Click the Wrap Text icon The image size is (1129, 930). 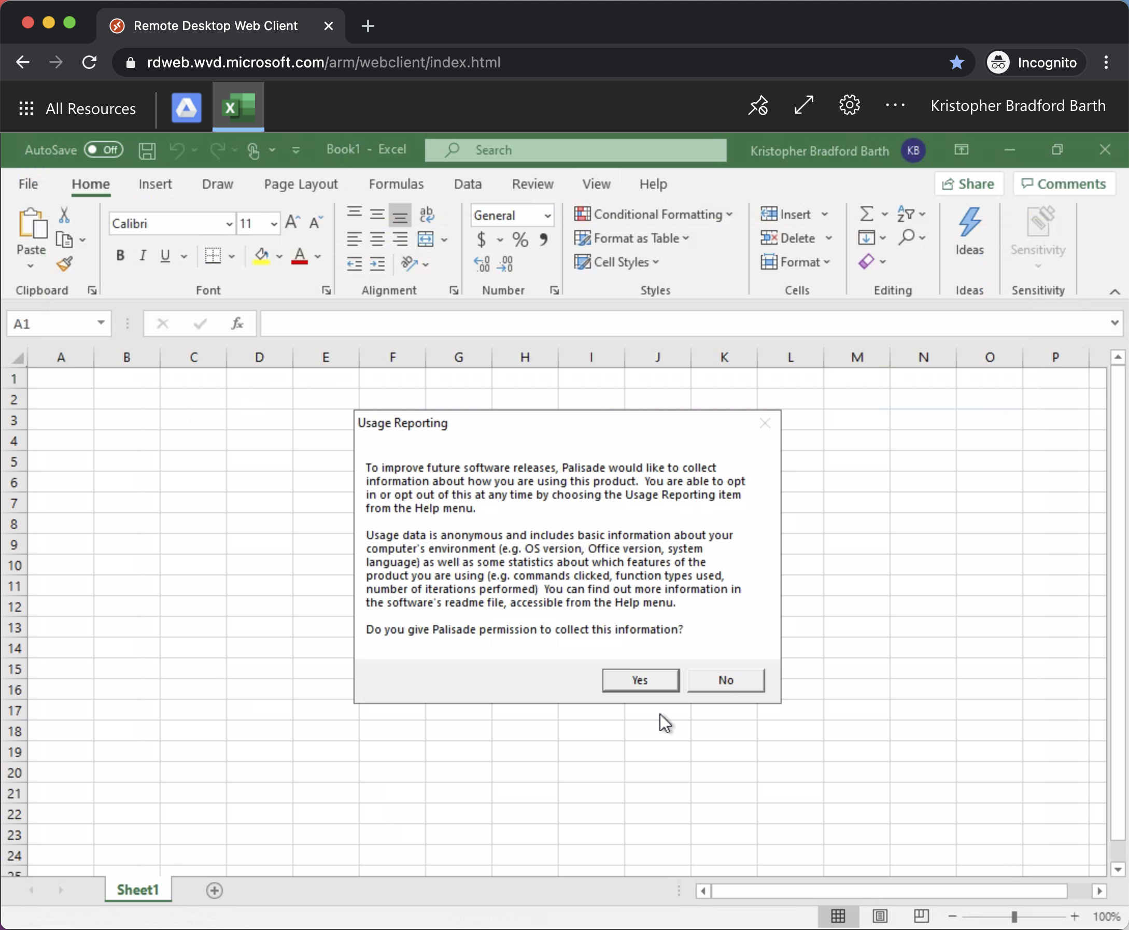[x=427, y=214]
